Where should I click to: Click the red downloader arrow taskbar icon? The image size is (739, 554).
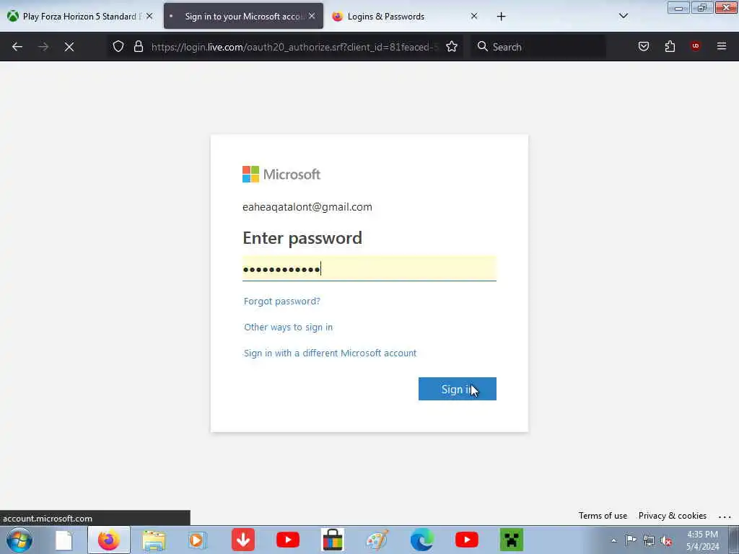click(243, 540)
